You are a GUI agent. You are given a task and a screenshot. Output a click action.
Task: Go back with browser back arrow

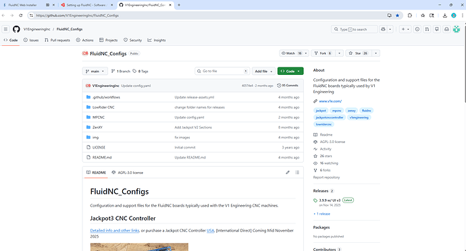pos(3,16)
